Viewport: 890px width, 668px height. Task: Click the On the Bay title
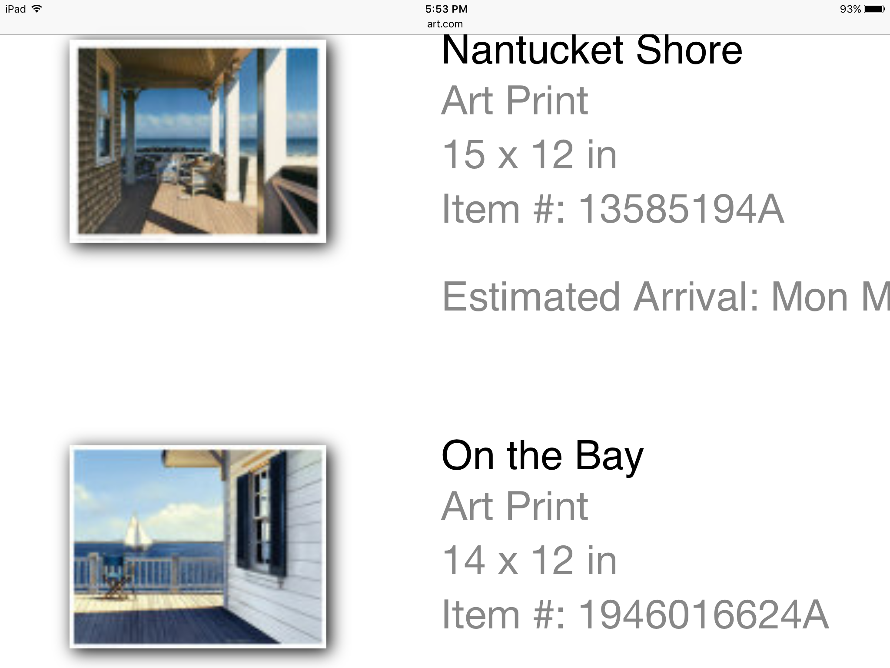coord(542,455)
